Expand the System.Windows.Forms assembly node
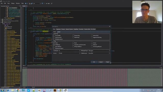163x92 pixels. tap(1, 21)
